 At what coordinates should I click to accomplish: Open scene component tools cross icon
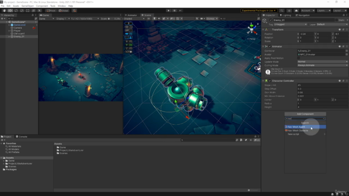coord(197,19)
